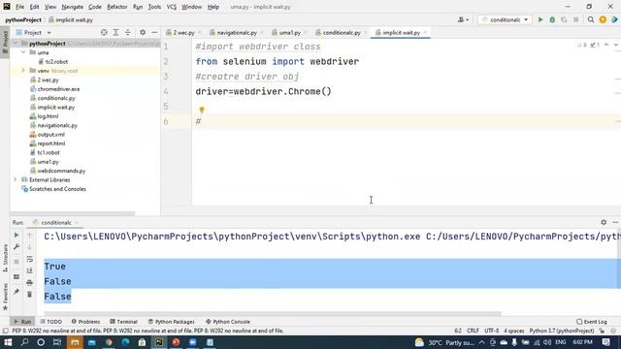Image resolution: width=621 pixels, height=349 pixels.
Task: Select report.html in project tree
Action: pos(51,143)
